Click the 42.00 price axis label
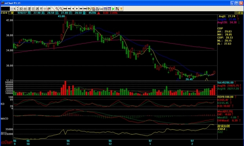 [x=9, y=20]
